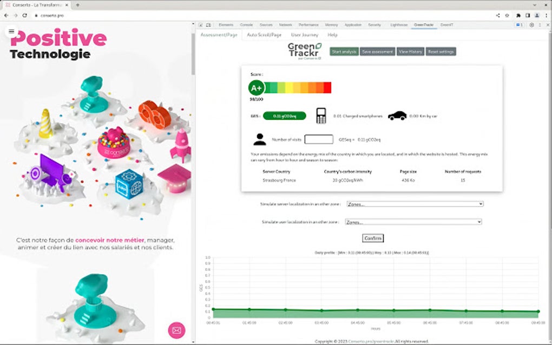Click the green 0.11 gCO2eq badge
552x345 pixels.
pyautogui.click(x=285, y=116)
